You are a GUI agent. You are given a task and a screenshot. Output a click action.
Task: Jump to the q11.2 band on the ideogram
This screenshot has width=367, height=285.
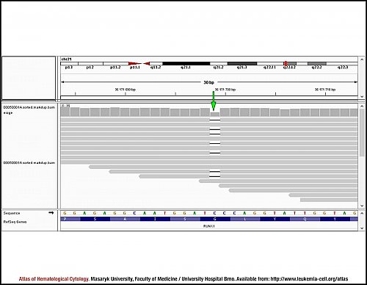156,64
